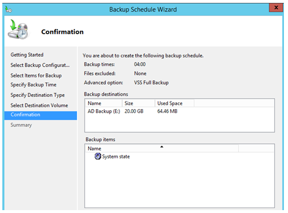This screenshot has width=288, height=213.
Task: Click the Summary step in the sidebar
Action: [21, 125]
